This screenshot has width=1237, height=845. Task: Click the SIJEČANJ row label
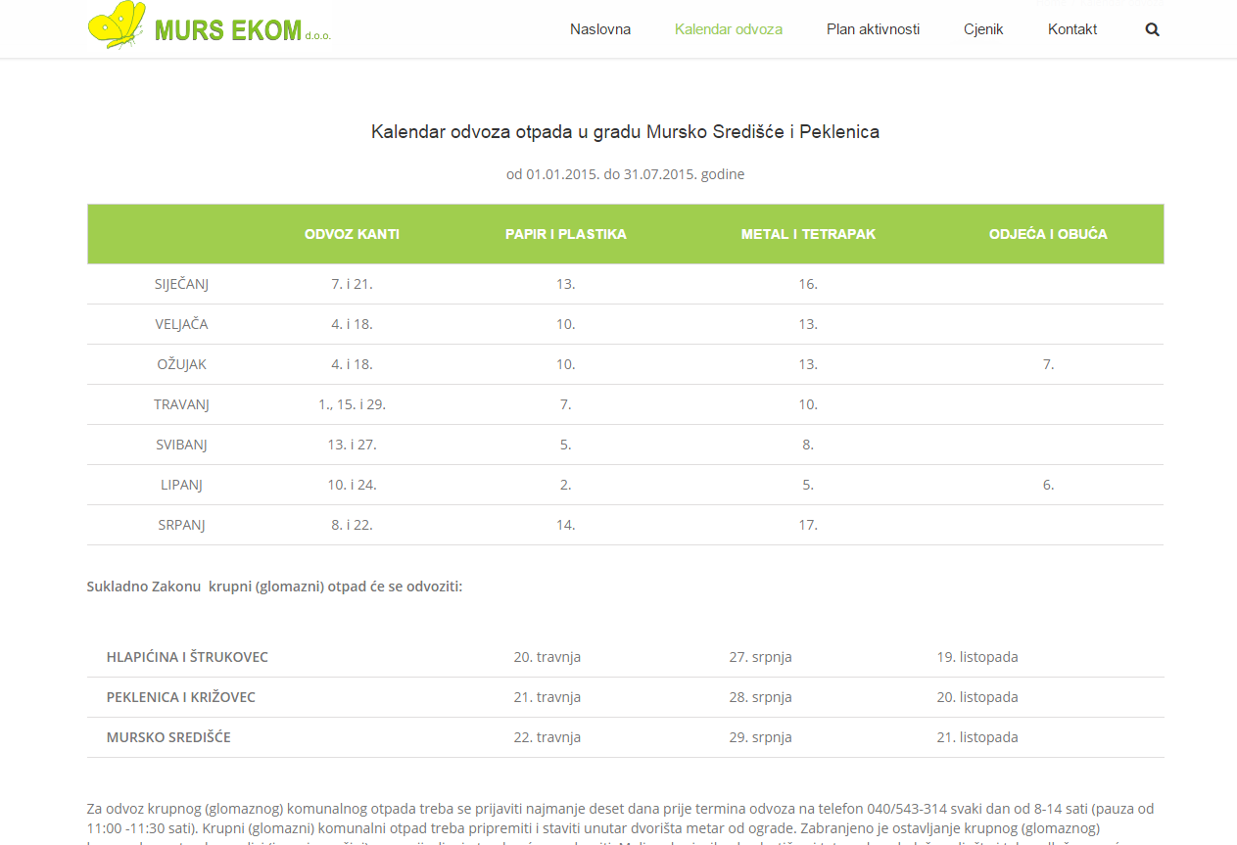pyautogui.click(x=182, y=284)
